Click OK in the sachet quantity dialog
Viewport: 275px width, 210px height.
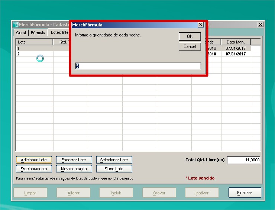tap(190, 36)
